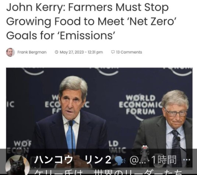Open the ハンコウ リン2 username
This screenshot has height=175, width=197.
(x=73, y=160)
